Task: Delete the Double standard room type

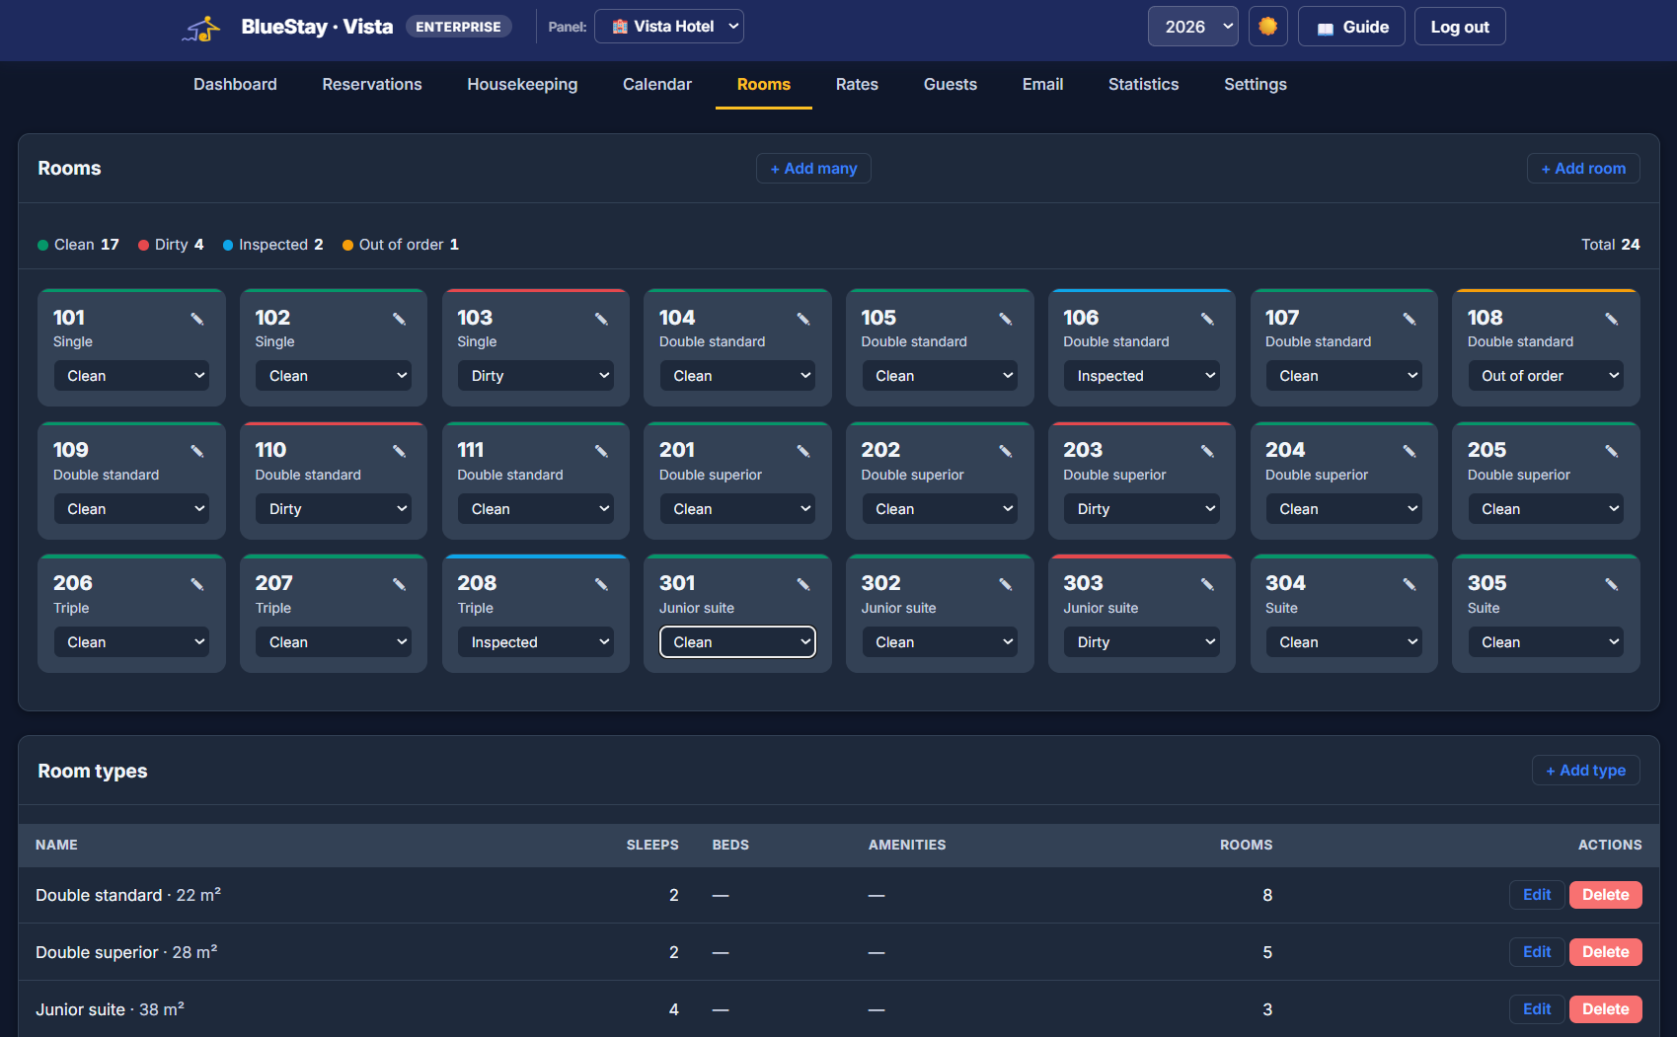Action: pos(1605,895)
